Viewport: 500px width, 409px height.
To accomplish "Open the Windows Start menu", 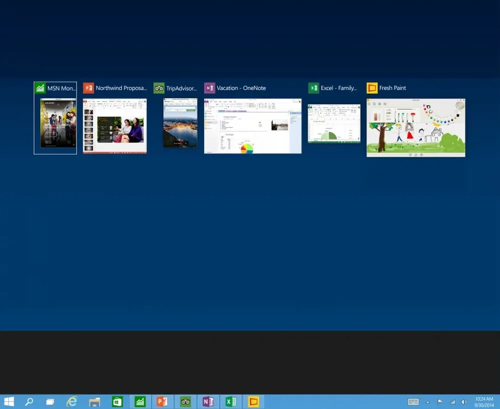I will click(9, 401).
